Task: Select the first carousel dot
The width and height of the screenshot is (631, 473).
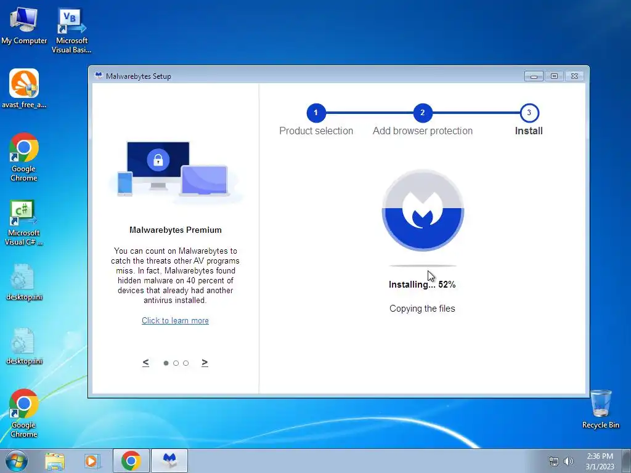Action: 166,363
